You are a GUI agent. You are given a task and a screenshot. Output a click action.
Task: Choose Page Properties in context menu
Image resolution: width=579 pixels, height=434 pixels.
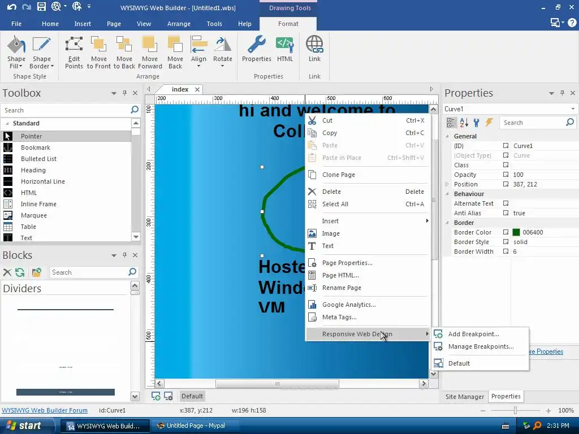pos(368,263)
